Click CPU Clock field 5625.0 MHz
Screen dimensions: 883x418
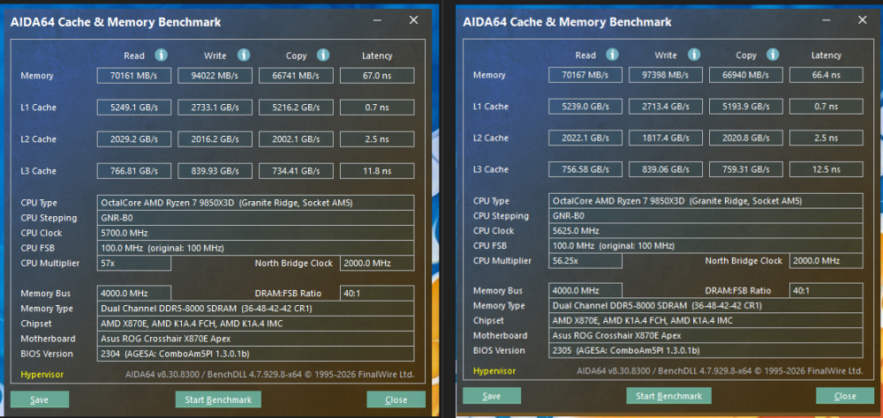pyautogui.click(x=706, y=231)
